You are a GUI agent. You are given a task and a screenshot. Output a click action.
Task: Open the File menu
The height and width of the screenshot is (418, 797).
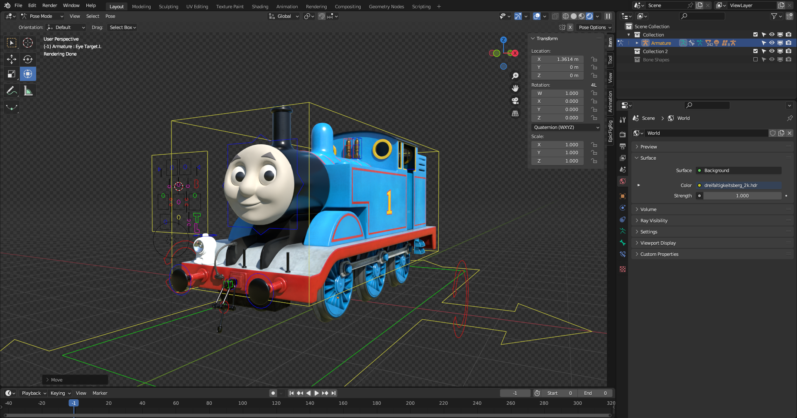[x=18, y=5]
